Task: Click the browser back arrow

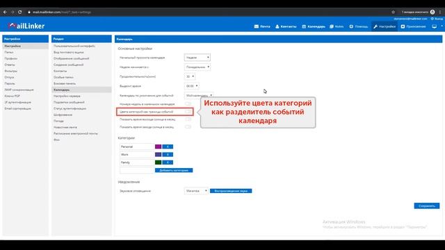Action: (5, 12)
